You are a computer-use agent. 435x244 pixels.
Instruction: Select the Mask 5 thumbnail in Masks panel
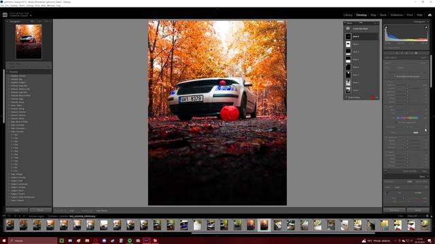pos(348,60)
